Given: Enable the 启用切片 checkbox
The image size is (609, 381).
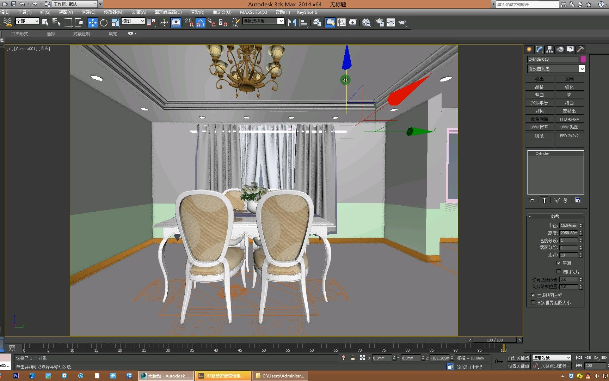Looking at the screenshot, I should click(x=559, y=272).
